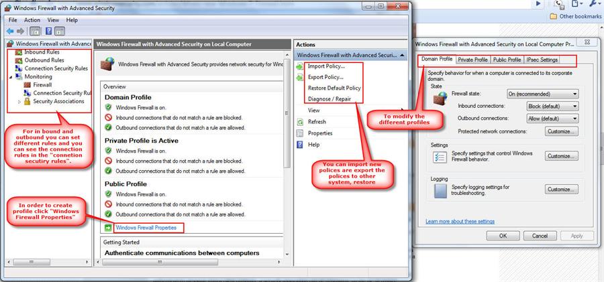Click the Forward arrow toolbar icon
This screenshot has width=604, height=282.
(20, 31)
